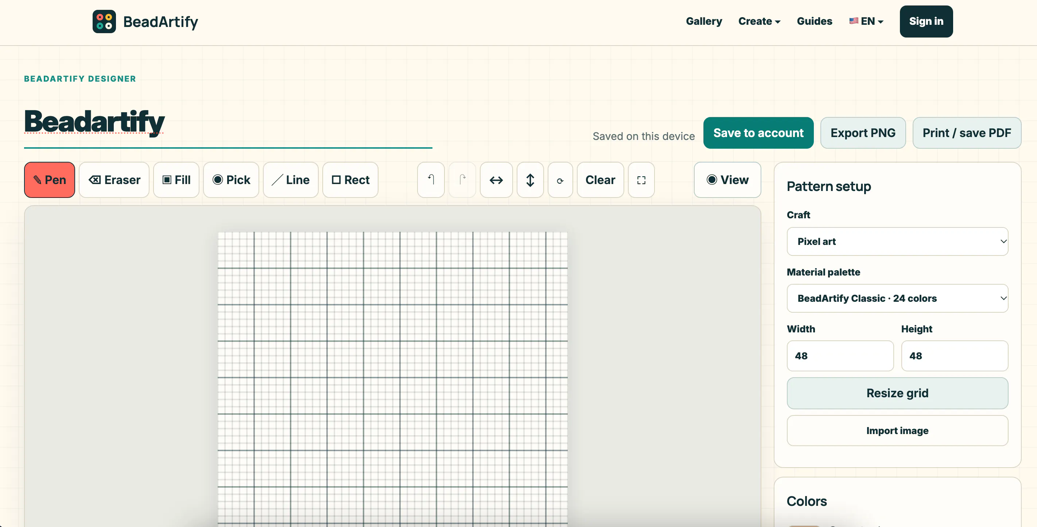Clear the entire canvas
The image size is (1037, 527).
click(600, 180)
